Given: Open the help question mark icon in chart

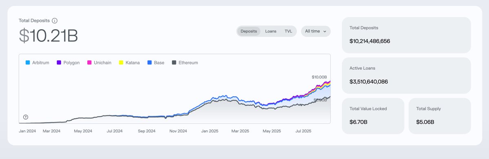Looking at the screenshot, I should click(x=26, y=117).
